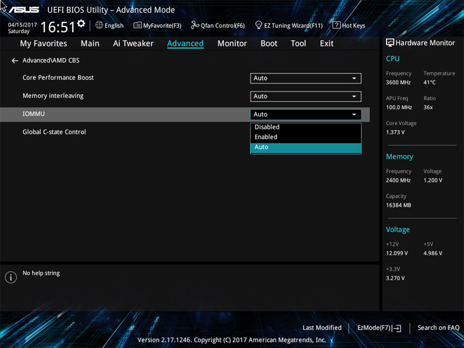Screen dimensions: 464x348
Task: Show Hot Keys help
Action: pyautogui.click(x=353, y=26)
